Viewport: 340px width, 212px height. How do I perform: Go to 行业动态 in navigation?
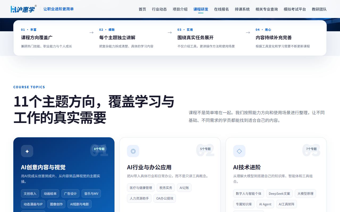pos(159,9)
